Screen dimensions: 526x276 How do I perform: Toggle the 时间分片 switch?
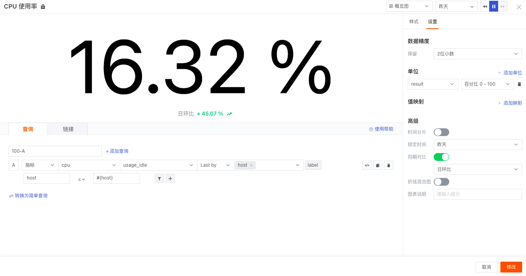tap(441, 132)
